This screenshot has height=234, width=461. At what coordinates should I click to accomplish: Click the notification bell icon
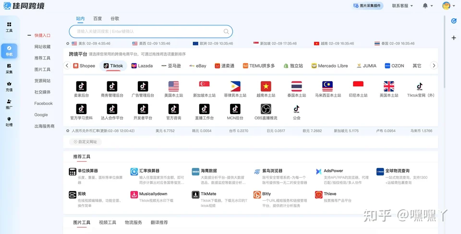[425, 6]
